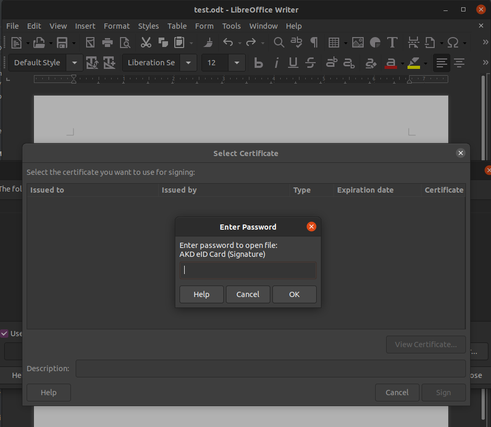Open the Tools menu
Viewport: 491px width, 427px height.
[x=231, y=26]
